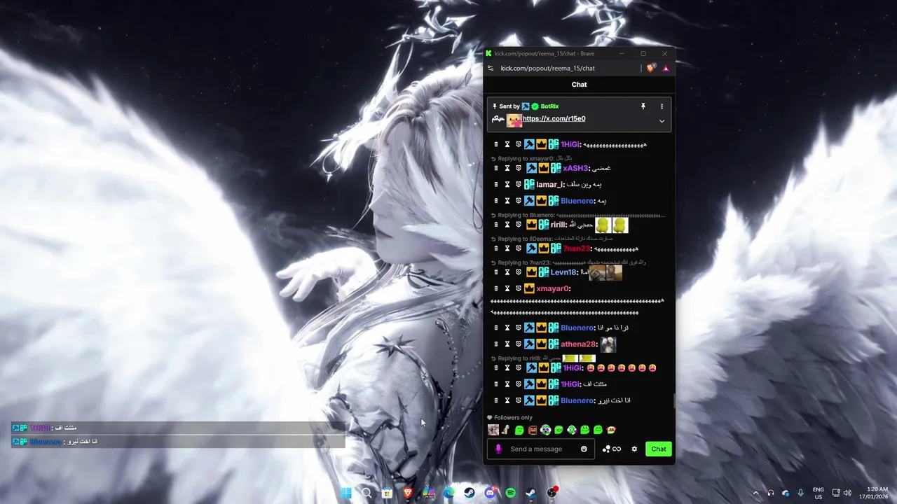Click athena28's username
The height and width of the screenshot is (504, 897).
(x=578, y=344)
